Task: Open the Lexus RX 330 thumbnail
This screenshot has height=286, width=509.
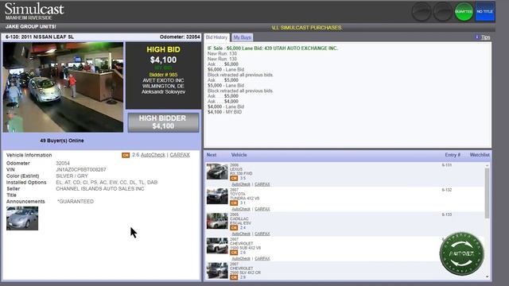Action: point(217,172)
